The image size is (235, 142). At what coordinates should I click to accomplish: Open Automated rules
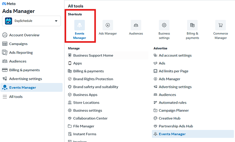click(172, 102)
